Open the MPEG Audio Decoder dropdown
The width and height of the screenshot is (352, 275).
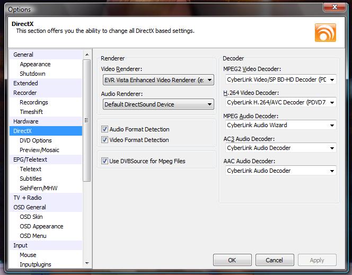280,125
